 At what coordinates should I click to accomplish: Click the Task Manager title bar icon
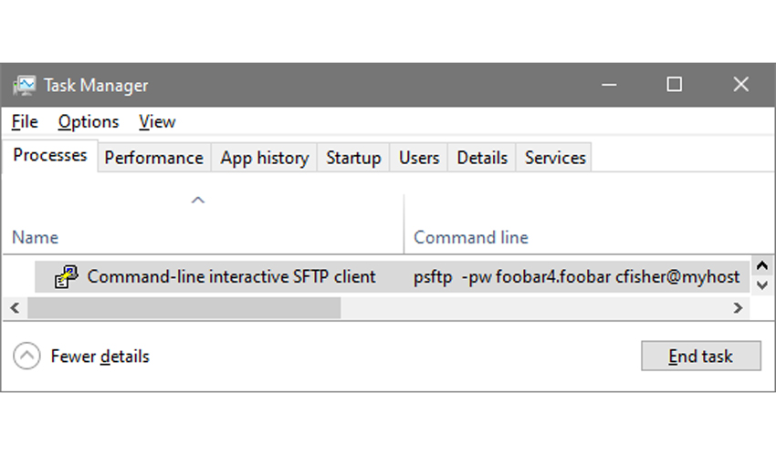(25, 86)
